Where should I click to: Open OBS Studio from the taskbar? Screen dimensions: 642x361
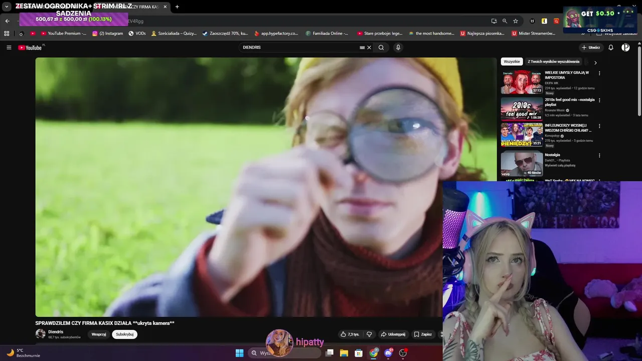403,353
